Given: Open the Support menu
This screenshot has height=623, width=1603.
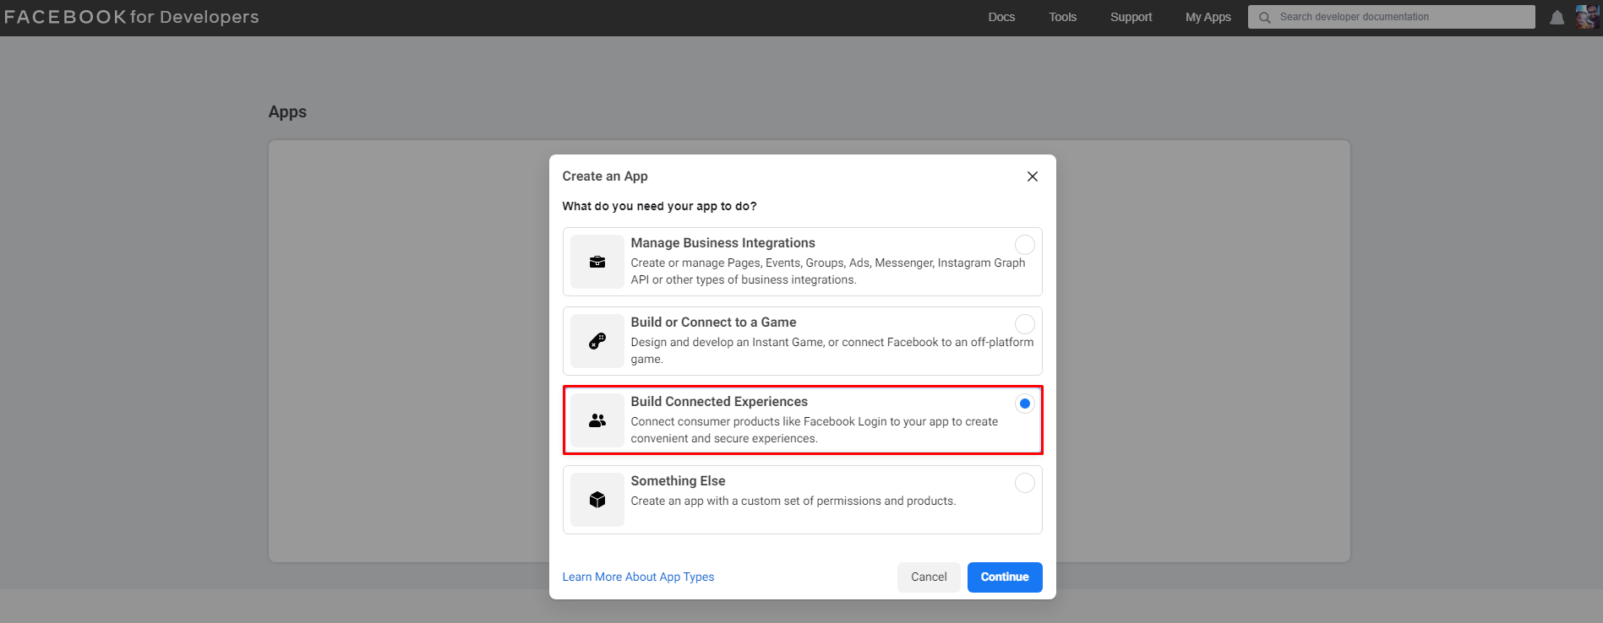Looking at the screenshot, I should tap(1131, 17).
